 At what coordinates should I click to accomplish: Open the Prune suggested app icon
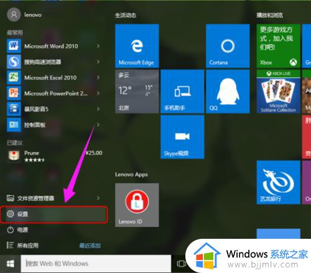[x=14, y=156]
